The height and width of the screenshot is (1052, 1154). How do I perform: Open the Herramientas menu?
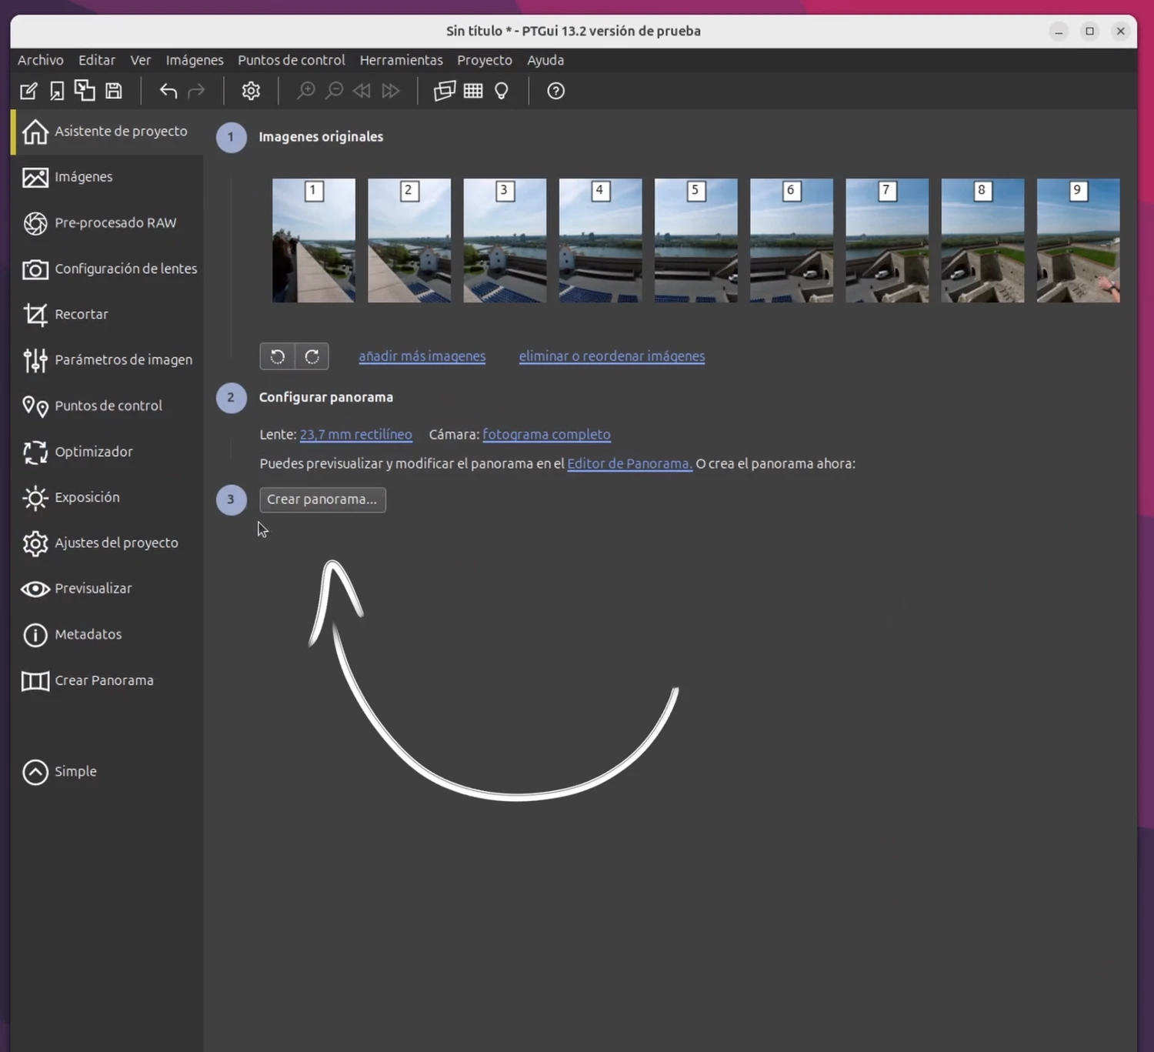pos(401,60)
